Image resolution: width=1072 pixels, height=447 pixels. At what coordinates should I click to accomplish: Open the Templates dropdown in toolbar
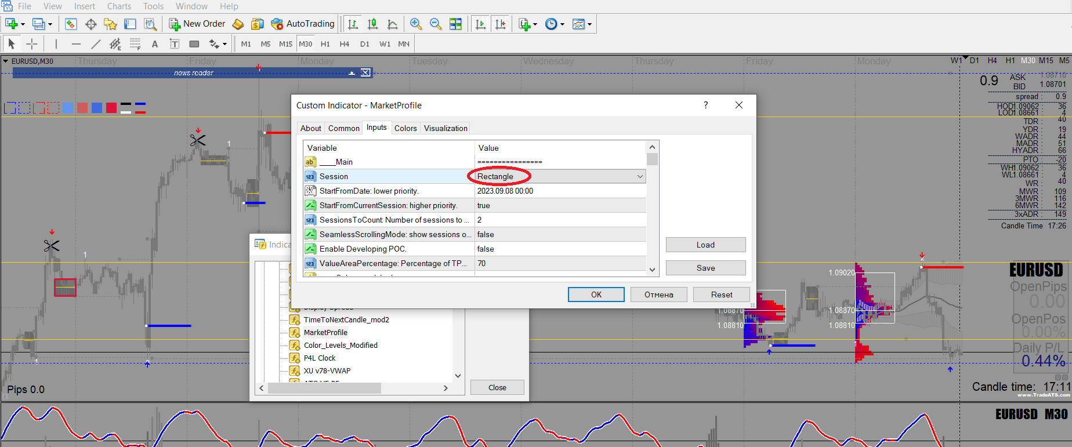pyautogui.click(x=589, y=24)
